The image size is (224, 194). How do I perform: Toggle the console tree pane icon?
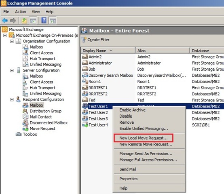pos(33,21)
